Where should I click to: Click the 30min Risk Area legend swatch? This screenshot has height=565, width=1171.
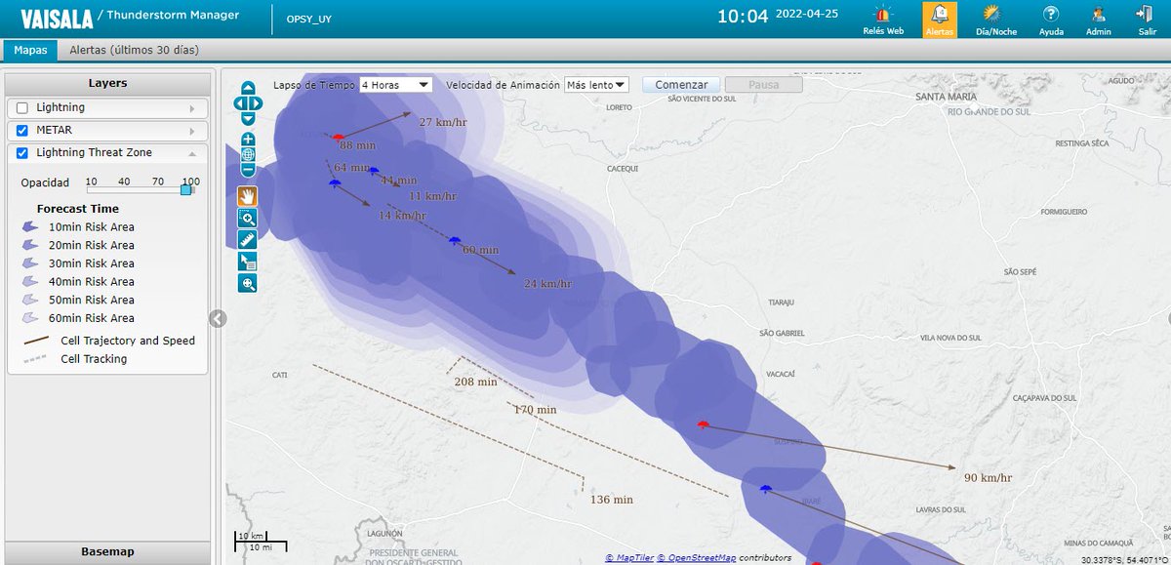[x=29, y=263]
